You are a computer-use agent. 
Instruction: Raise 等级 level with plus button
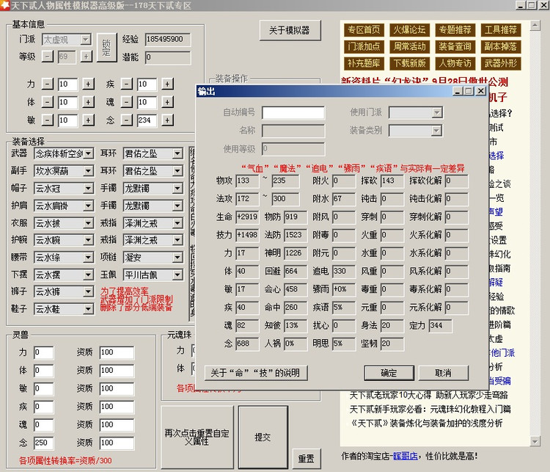pyautogui.click(x=87, y=57)
